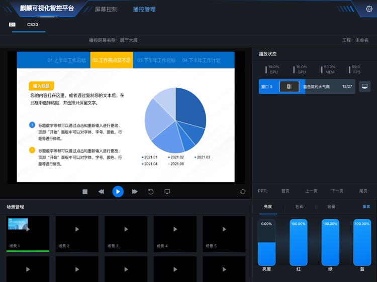Image resolution: width=377 pixels, height=282 pixels.
Task: Click the 输入标题 orange label in slide
Action: (x=41, y=86)
